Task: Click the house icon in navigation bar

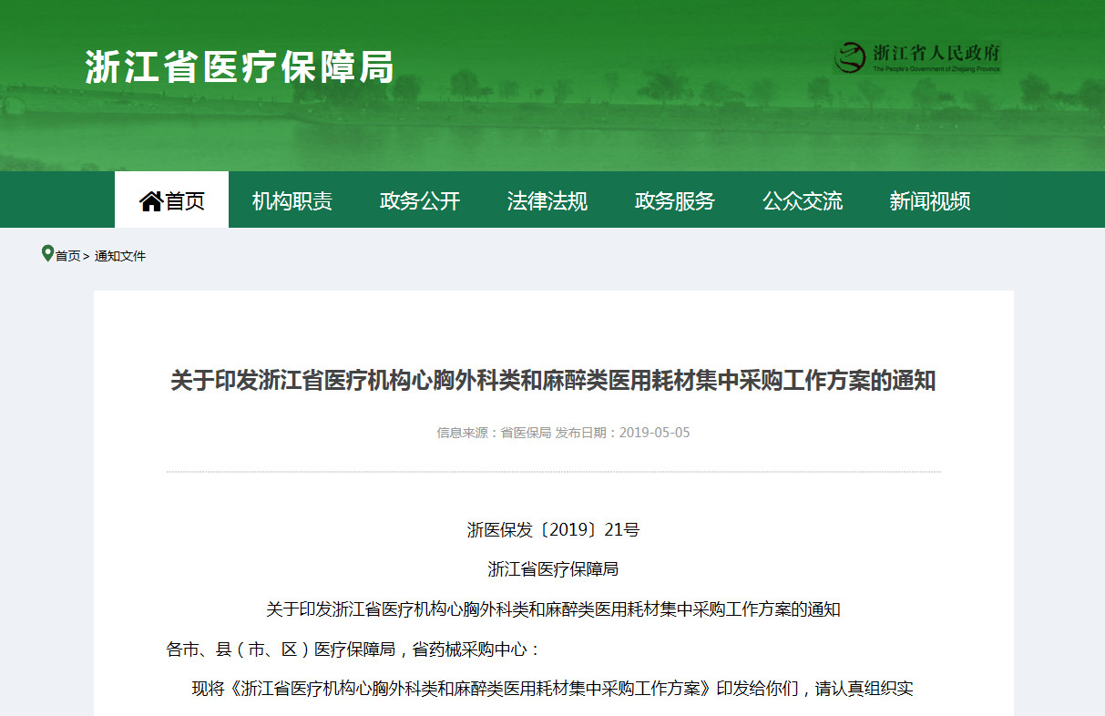Action: pos(150,201)
